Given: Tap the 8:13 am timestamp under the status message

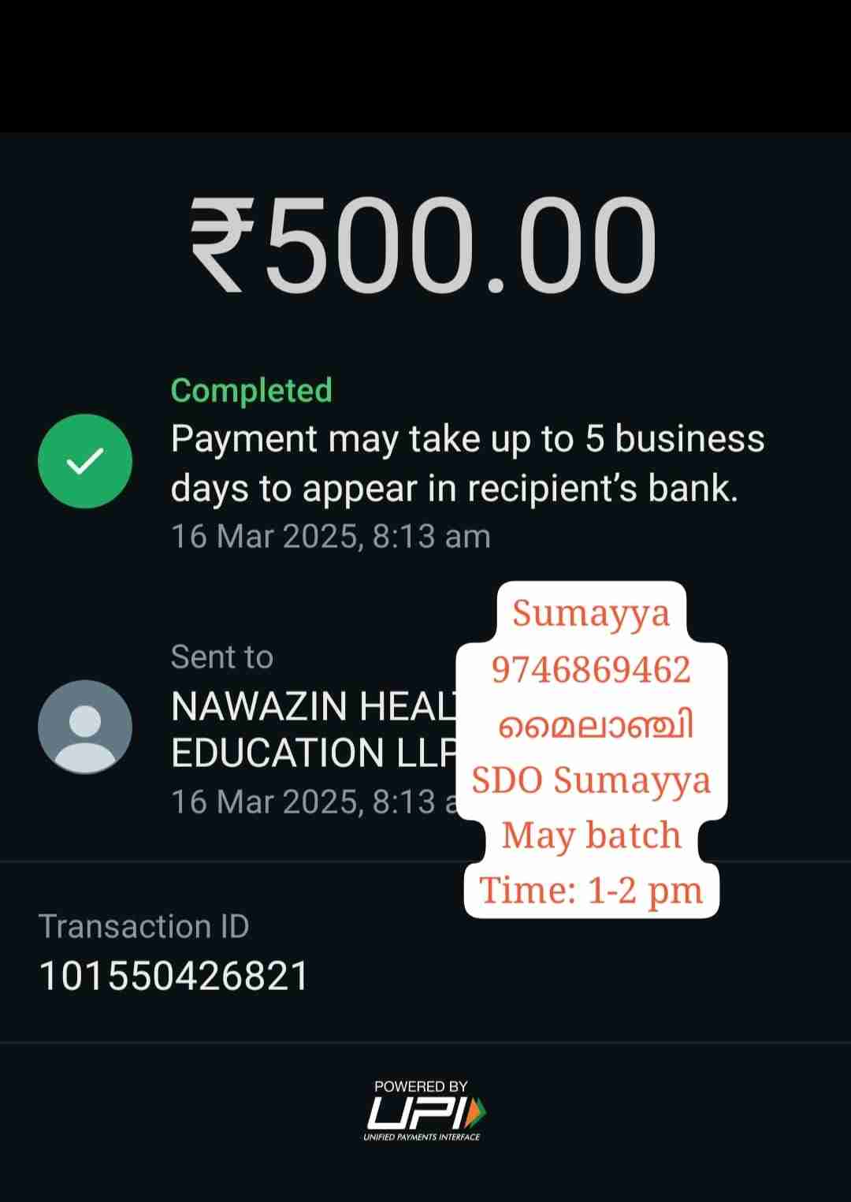Looking at the screenshot, I should click(331, 537).
